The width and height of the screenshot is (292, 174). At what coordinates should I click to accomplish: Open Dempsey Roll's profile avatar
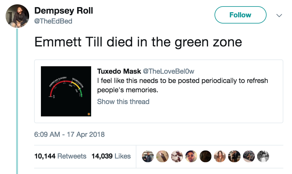pos(17,16)
